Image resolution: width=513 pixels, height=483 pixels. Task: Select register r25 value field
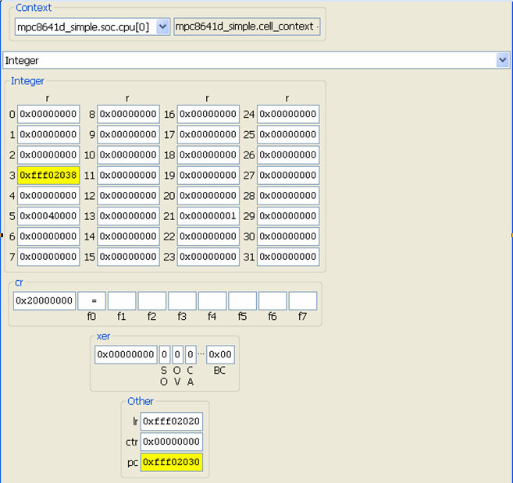pos(288,134)
